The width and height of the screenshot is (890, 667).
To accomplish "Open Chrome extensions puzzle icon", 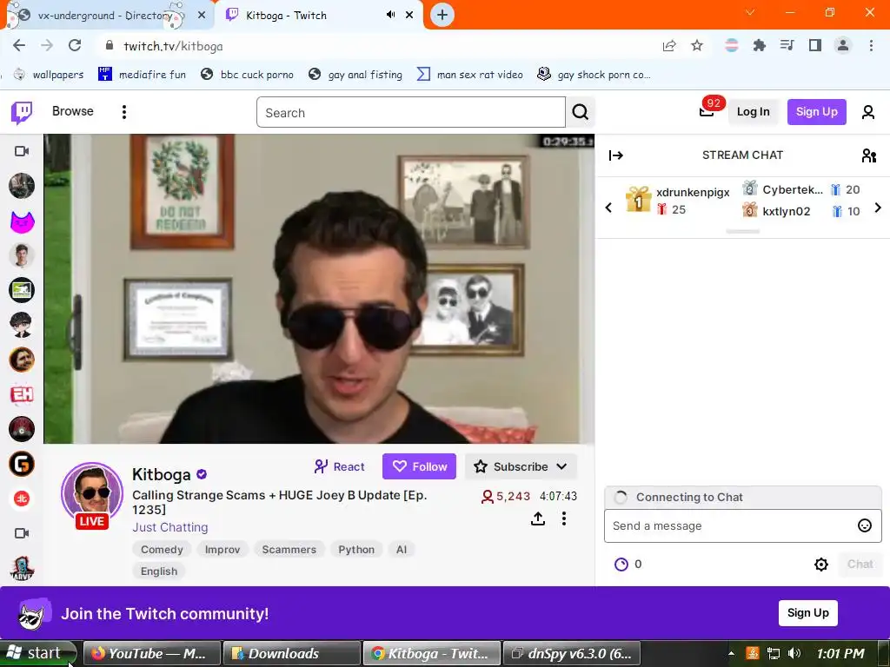I will pyautogui.click(x=759, y=46).
